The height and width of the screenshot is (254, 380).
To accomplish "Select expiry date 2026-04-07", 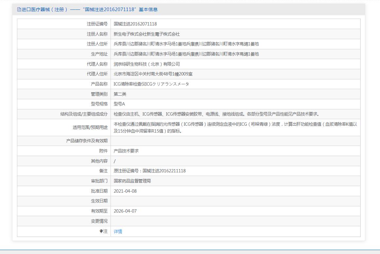I will (x=125, y=211).
